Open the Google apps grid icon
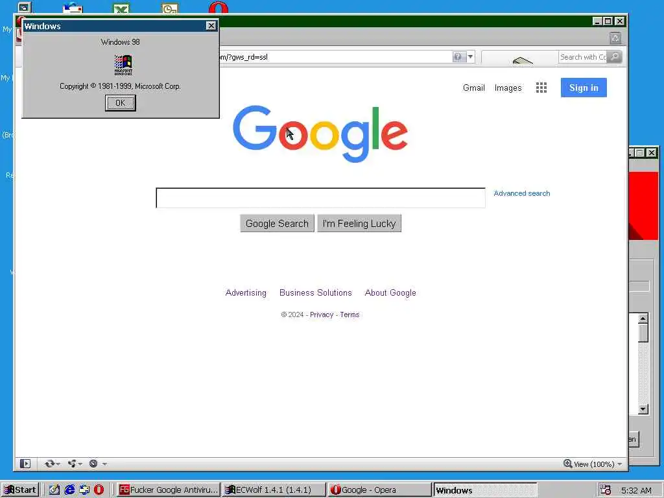The height and width of the screenshot is (498, 664). pos(541,88)
